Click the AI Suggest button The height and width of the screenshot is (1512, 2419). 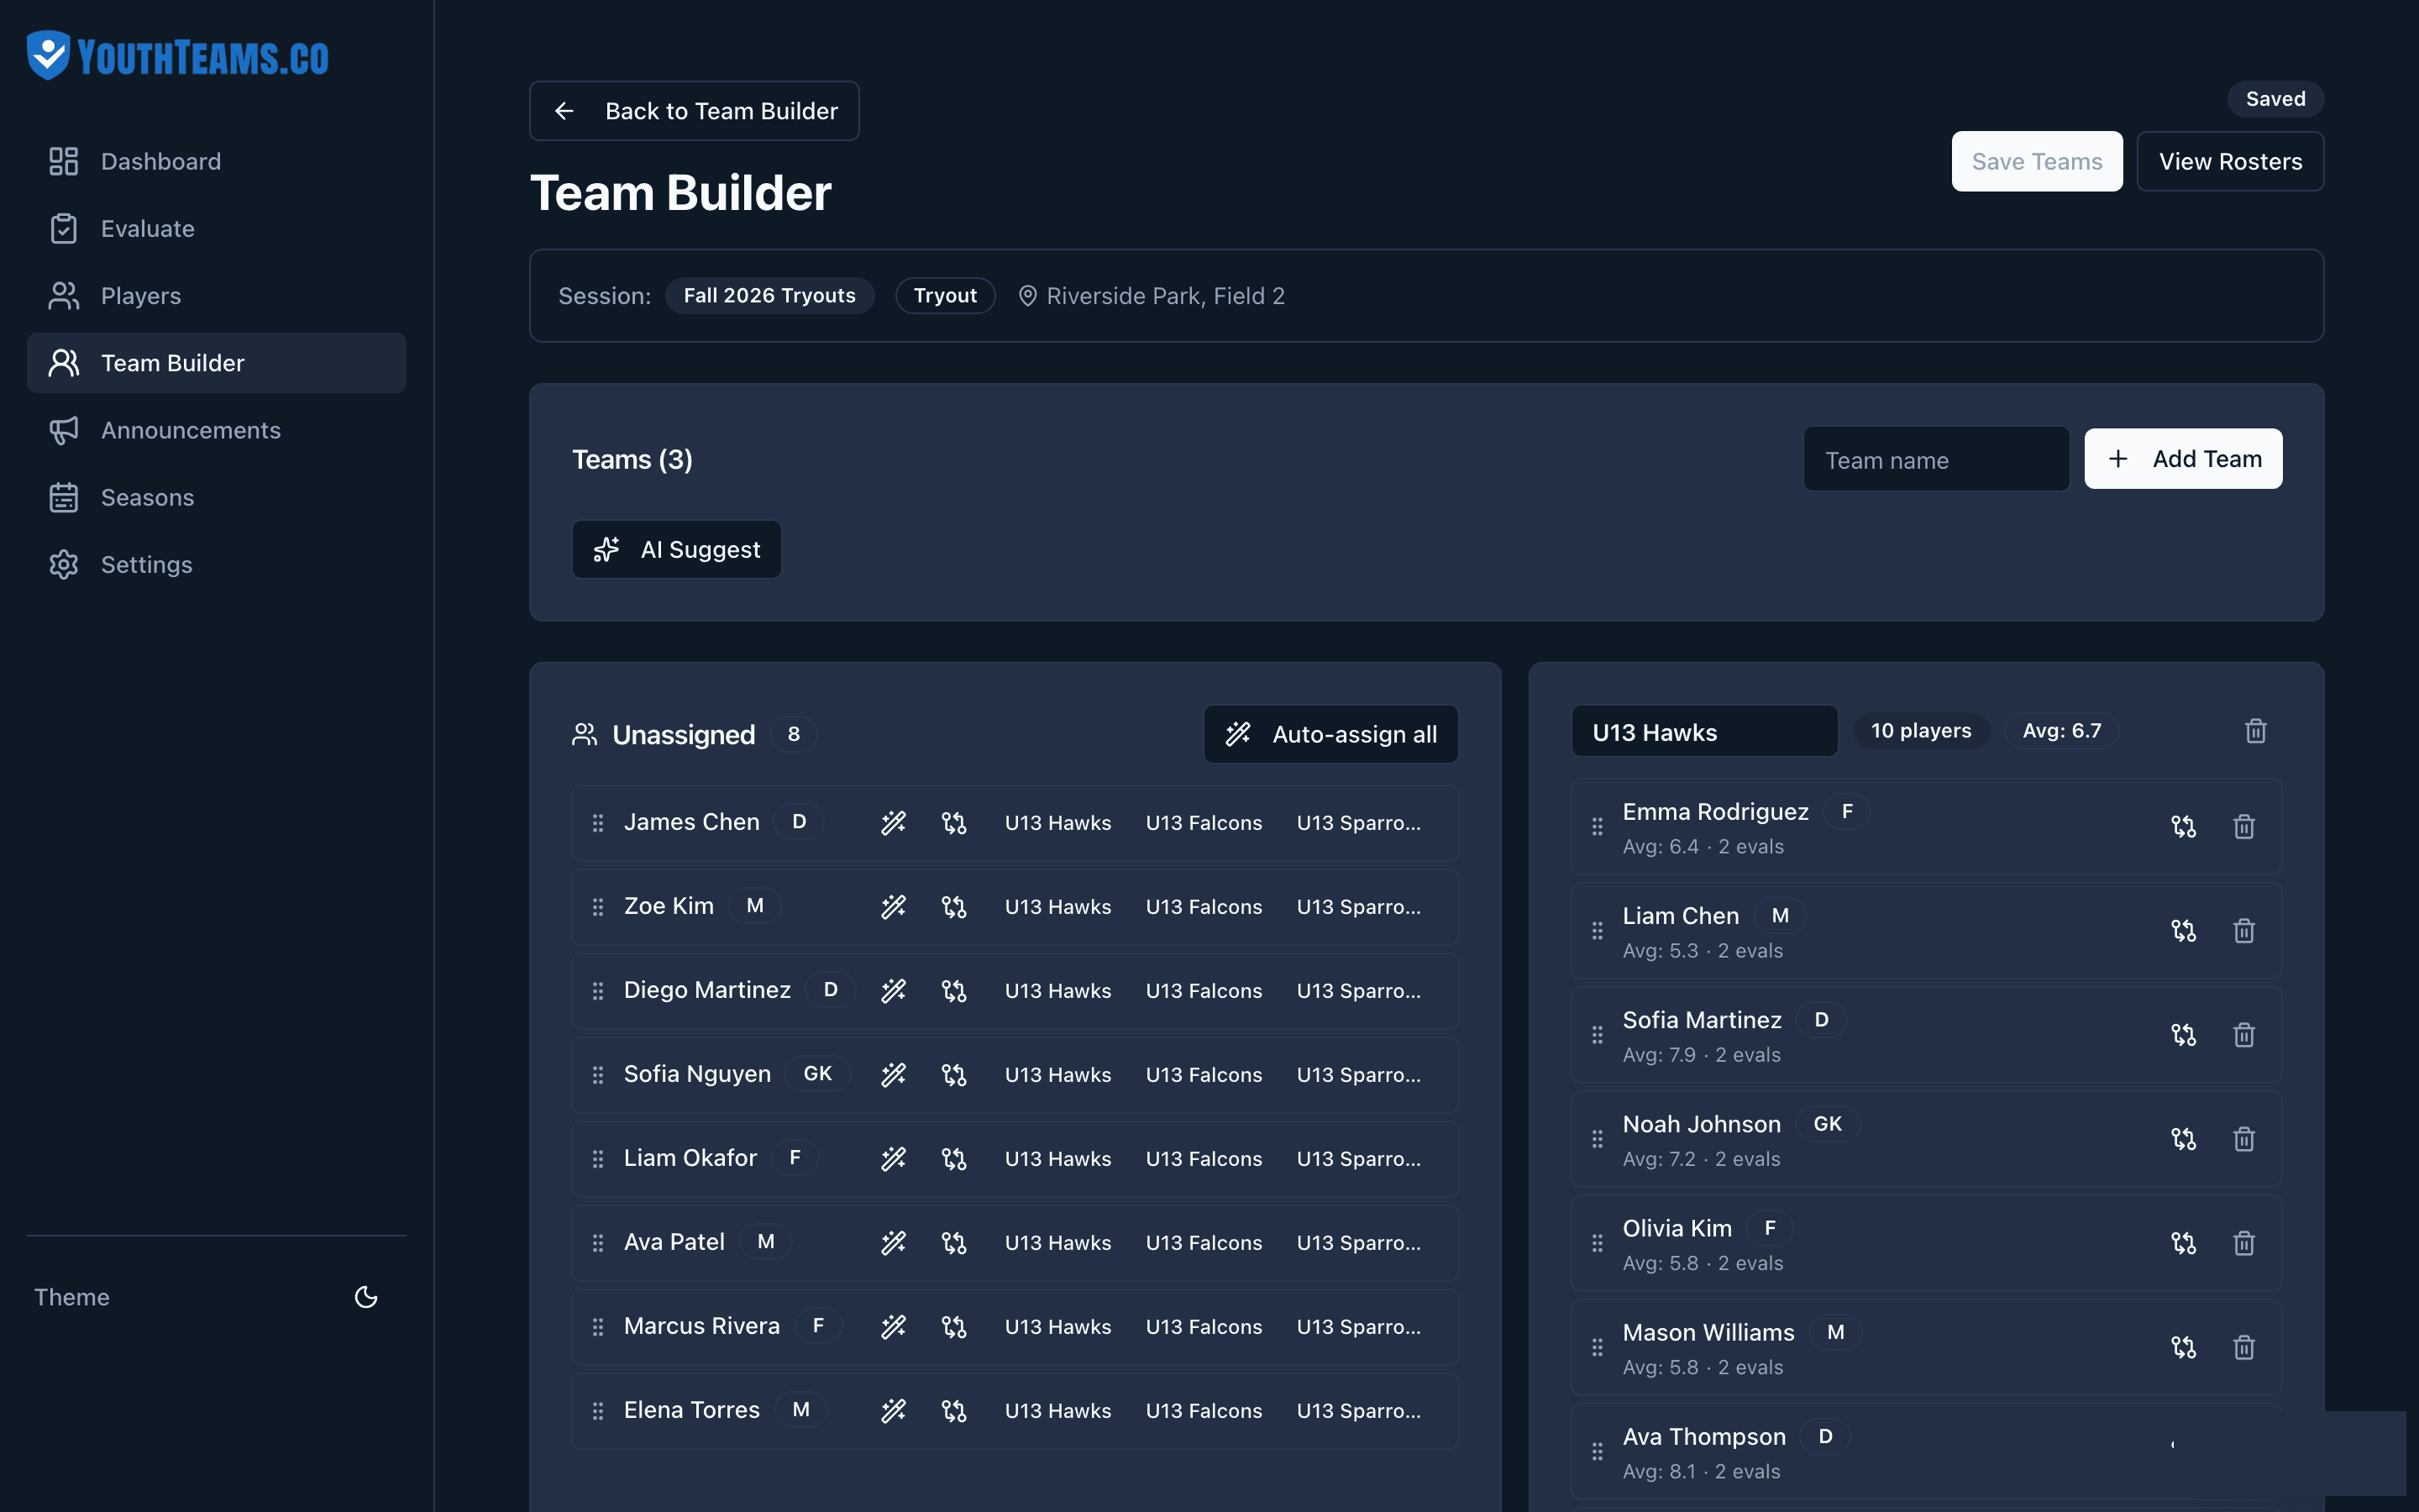tap(677, 549)
